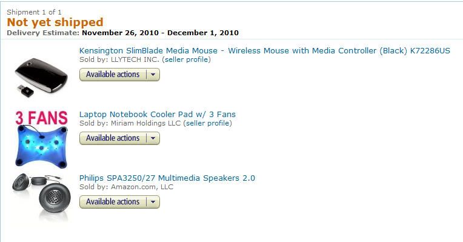Click the black Kensington mouse product image
Image resolution: width=463 pixels, height=242 pixels.
click(x=41, y=77)
